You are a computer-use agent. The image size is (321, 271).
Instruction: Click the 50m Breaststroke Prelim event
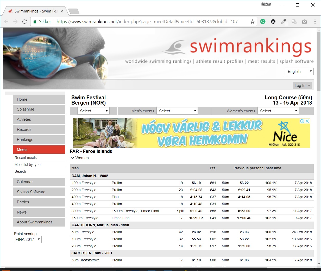86,260
